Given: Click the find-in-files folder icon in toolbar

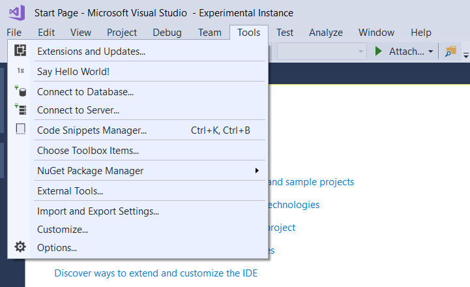Looking at the screenshot, I should click(450, 52).
